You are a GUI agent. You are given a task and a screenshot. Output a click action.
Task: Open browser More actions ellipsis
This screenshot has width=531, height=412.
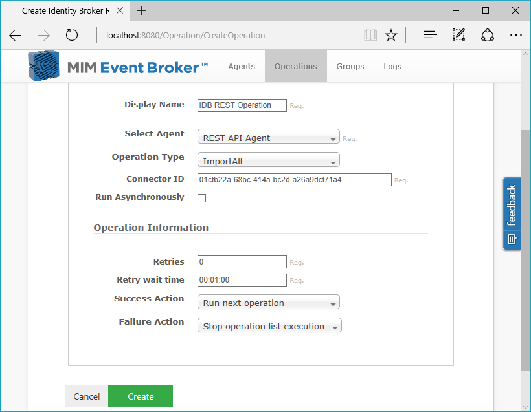pos(515,35)
